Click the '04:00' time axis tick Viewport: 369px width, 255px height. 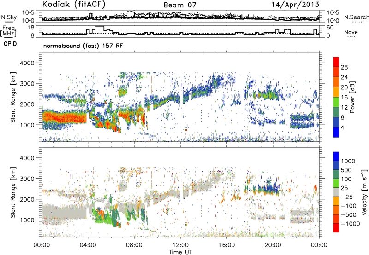click(88, 245)
